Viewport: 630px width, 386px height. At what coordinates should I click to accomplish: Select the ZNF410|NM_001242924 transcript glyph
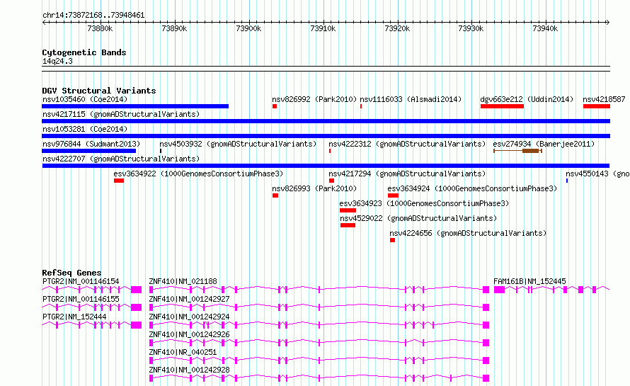click(319, 325)
